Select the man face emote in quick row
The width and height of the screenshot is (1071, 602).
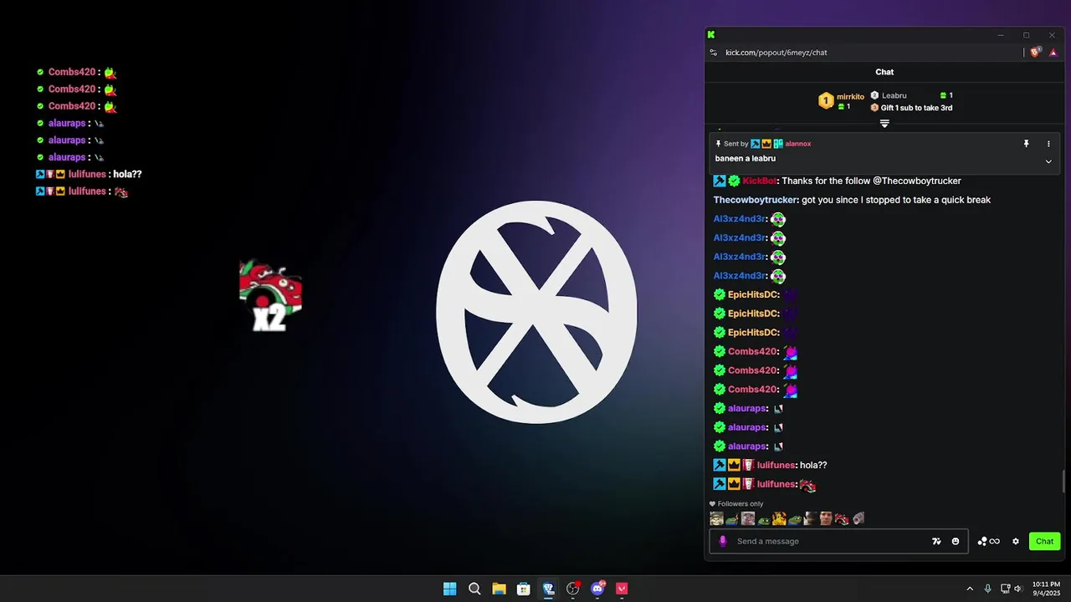point(826,519)
